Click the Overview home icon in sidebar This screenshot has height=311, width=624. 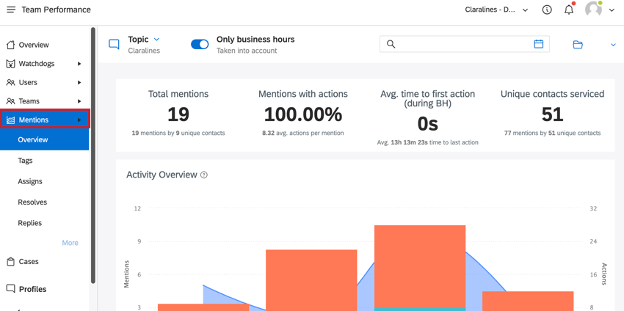11,45
